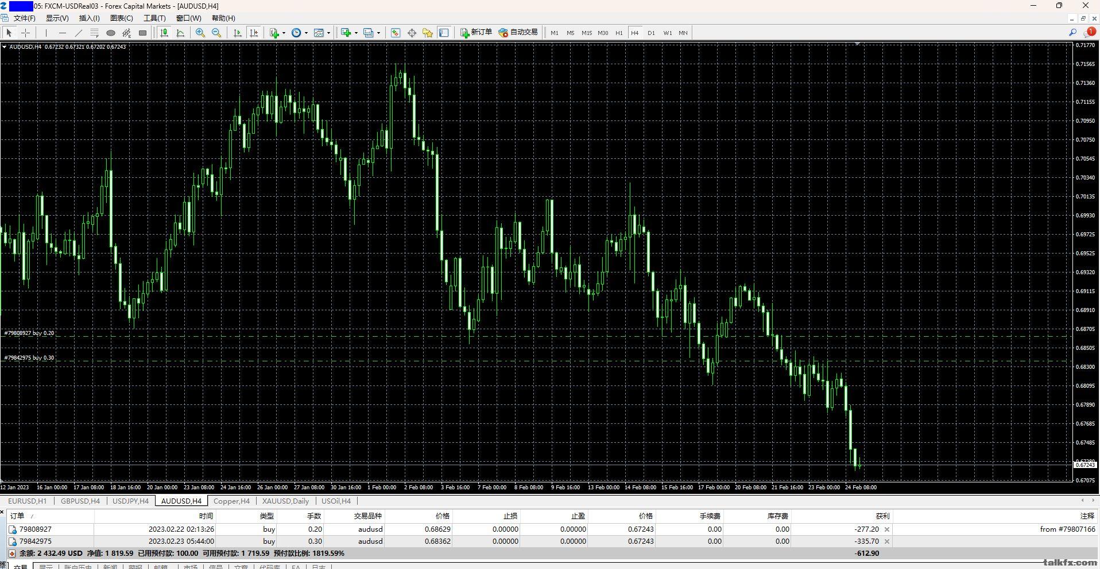
Task: Show the Navigator panel
Action: coord(428,33)
